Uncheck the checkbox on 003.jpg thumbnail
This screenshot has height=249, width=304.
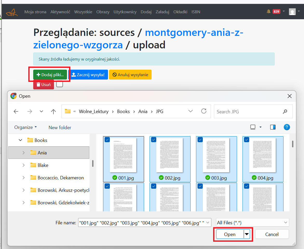click(200, 140)
